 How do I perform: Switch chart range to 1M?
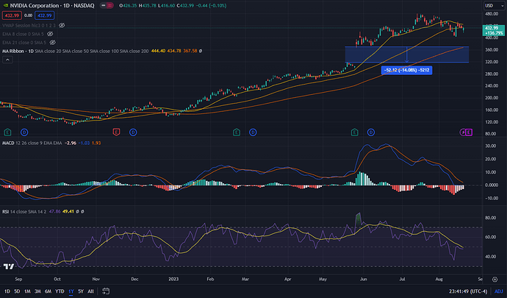pyautogui.click(x=27, y=291)
